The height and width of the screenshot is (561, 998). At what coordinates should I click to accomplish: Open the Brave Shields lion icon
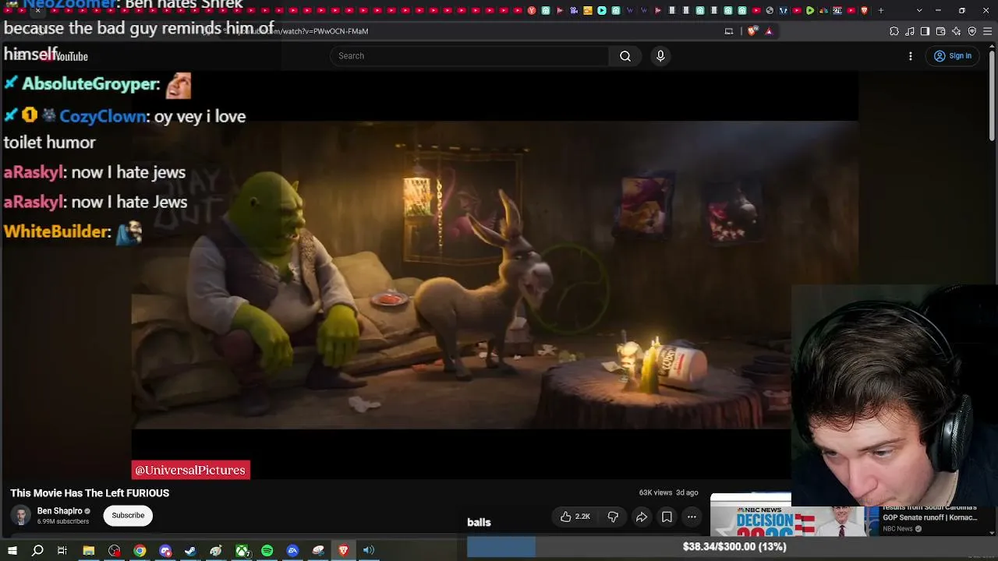pos(752,31)
